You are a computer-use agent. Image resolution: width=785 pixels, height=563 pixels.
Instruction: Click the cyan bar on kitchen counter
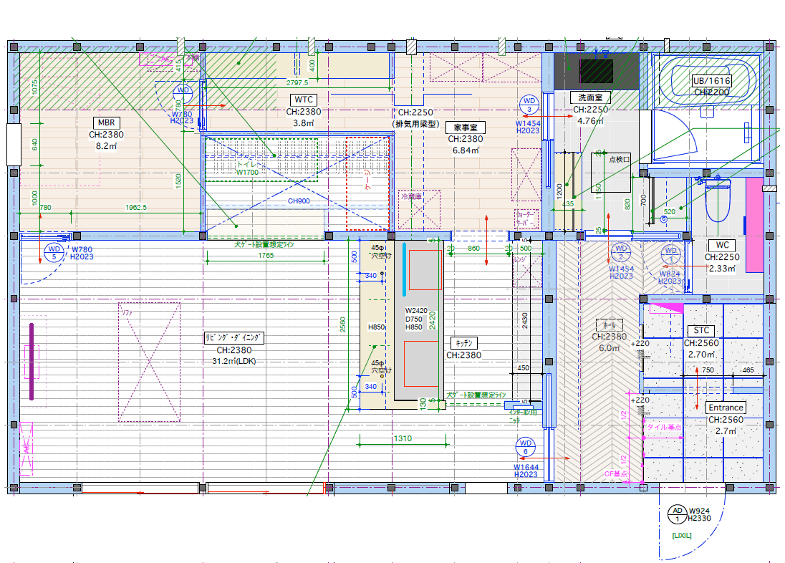[405, 269]
